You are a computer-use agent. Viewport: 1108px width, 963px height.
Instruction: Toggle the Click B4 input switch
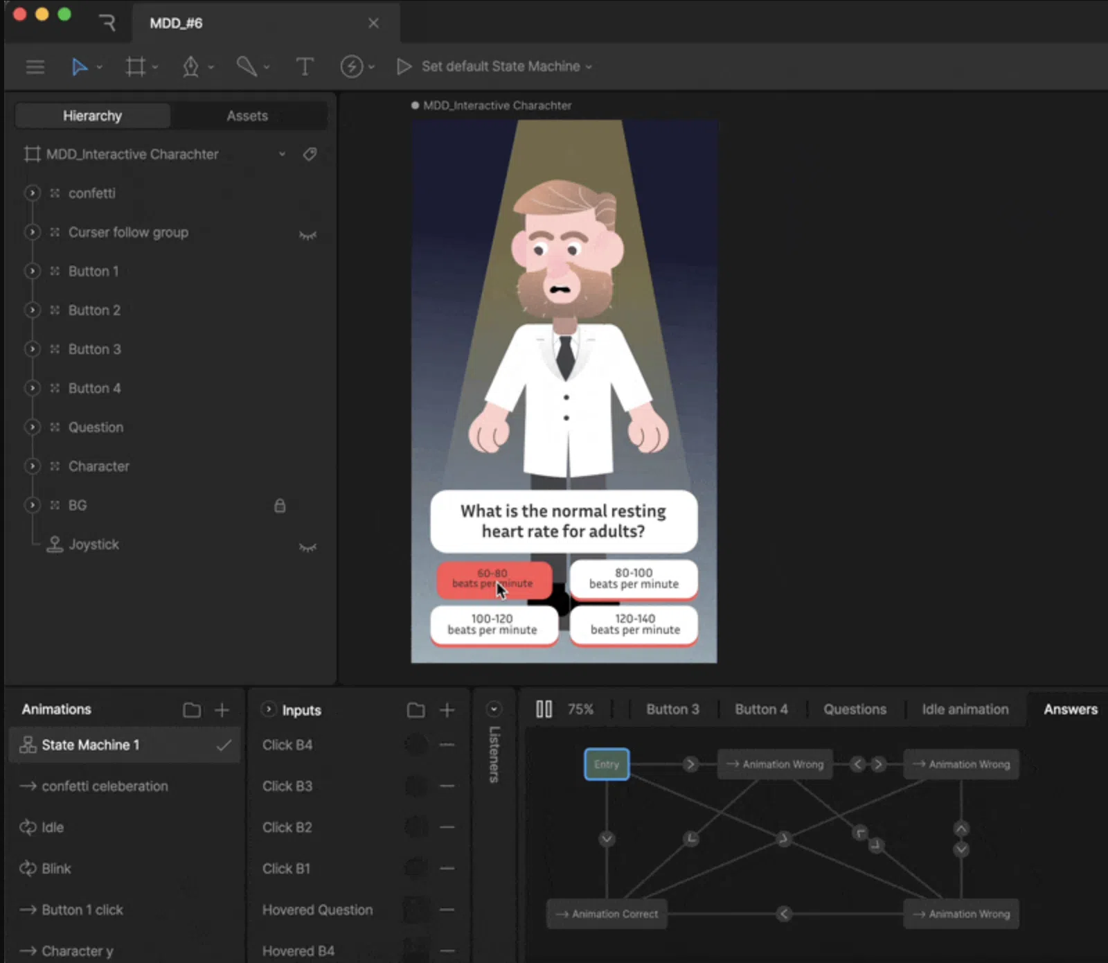pyautogui.click(x=416, y=745)
